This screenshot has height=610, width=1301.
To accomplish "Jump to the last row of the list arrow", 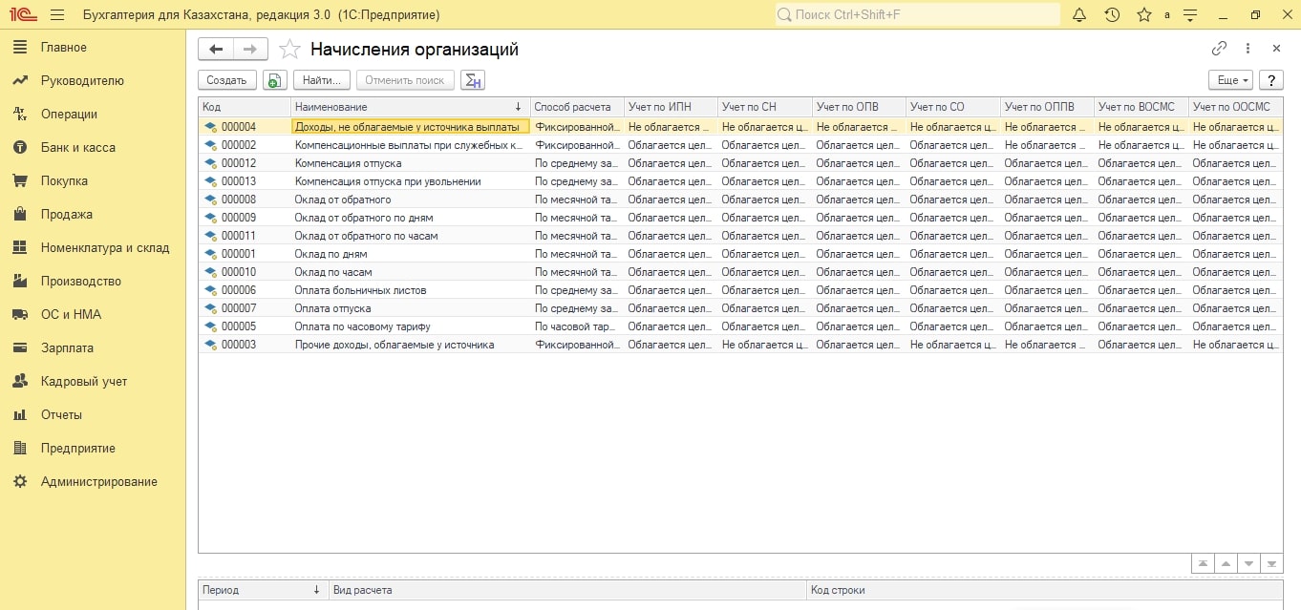I will (x=1271, y=563).
